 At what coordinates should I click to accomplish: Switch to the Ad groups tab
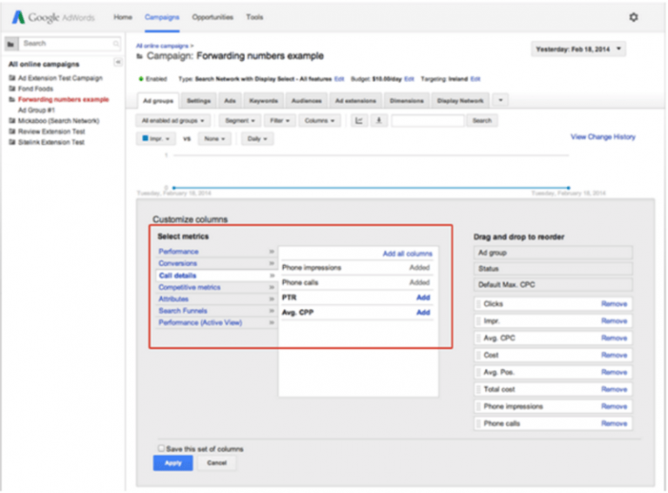(158, 100)
